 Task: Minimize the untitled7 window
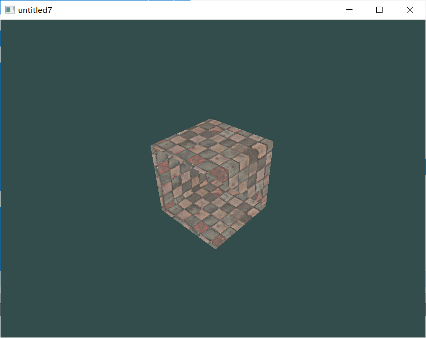[349, 9]
